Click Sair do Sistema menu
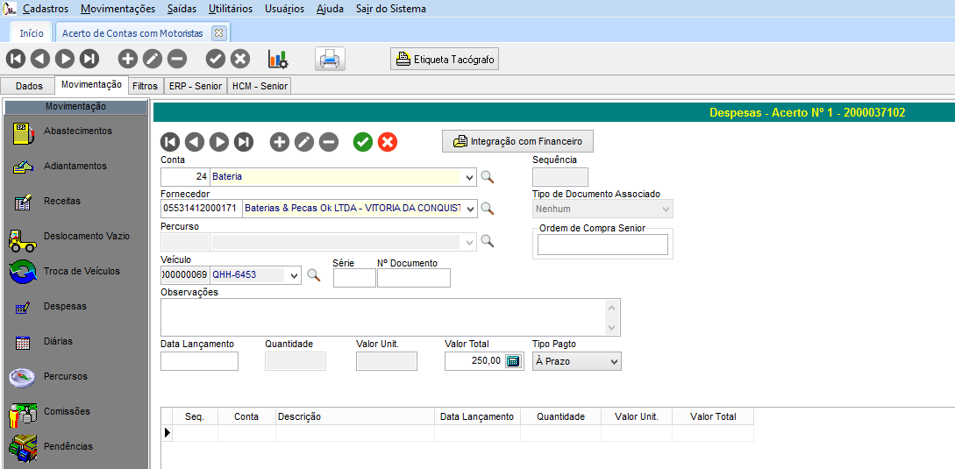The width and height of the screenshot is (955, 469). point(391,9)
